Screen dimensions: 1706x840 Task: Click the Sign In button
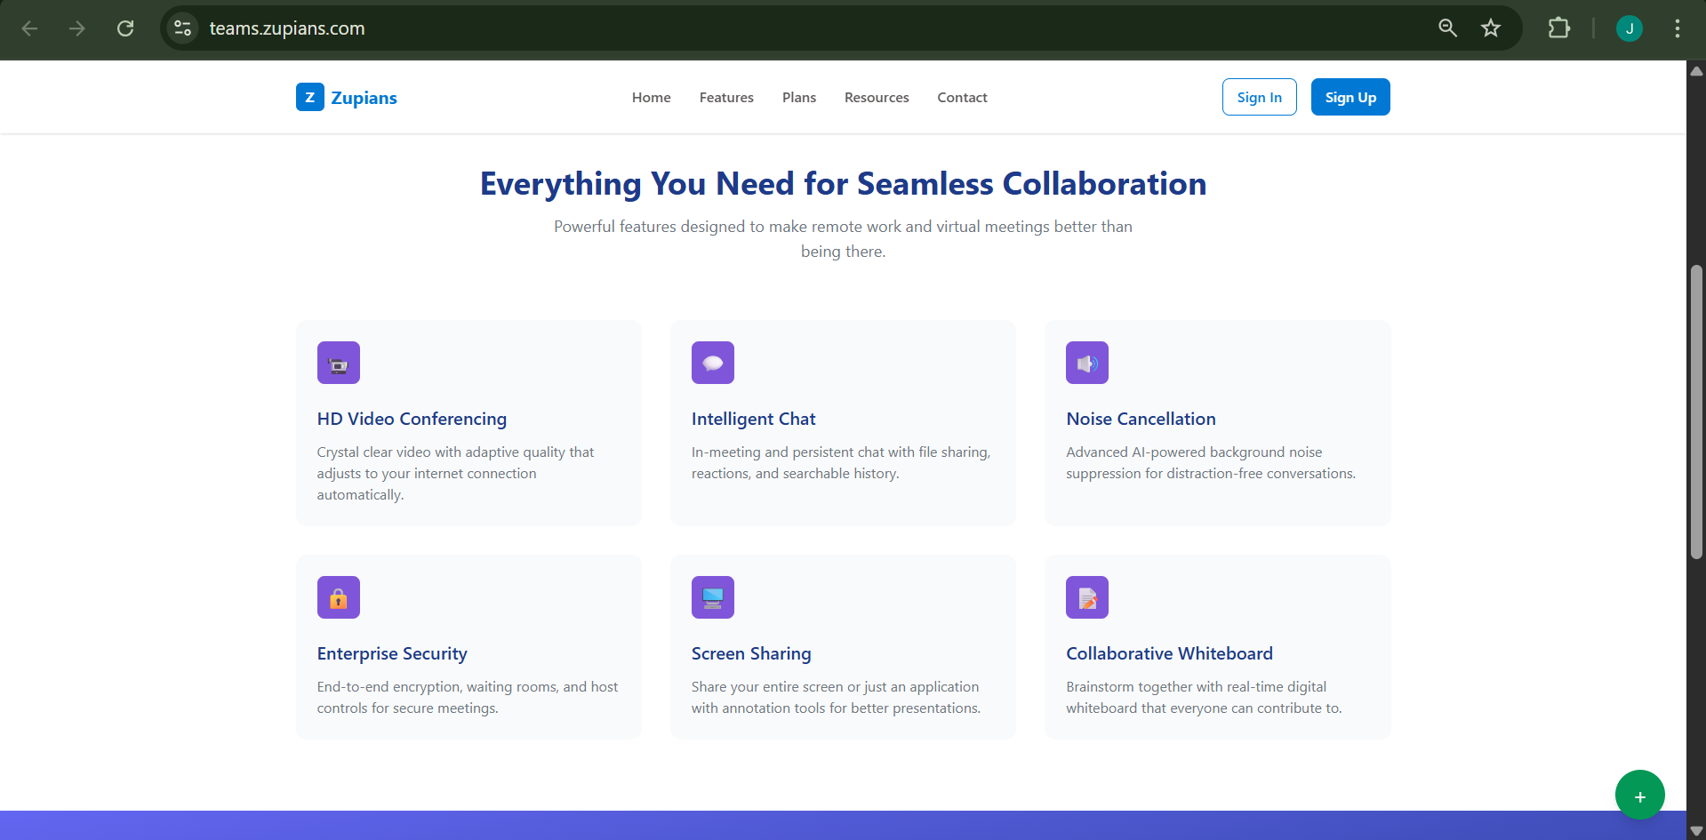[1258, 98]
